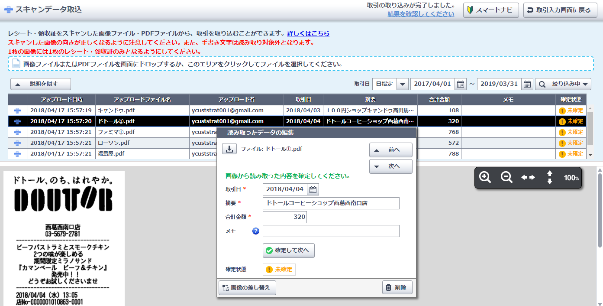603x306 pixels.
Task: Select the キャンドゥ.pdf file name cell
Action: pos(142,111)
